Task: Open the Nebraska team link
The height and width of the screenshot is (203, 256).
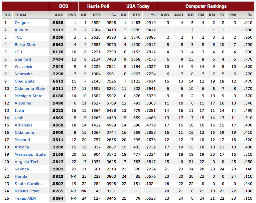Action: pyautogui.click(x=23, y=74)
